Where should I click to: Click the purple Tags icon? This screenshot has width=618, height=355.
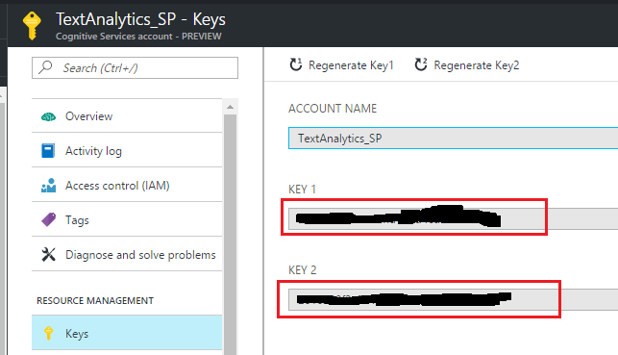[48, 219]
